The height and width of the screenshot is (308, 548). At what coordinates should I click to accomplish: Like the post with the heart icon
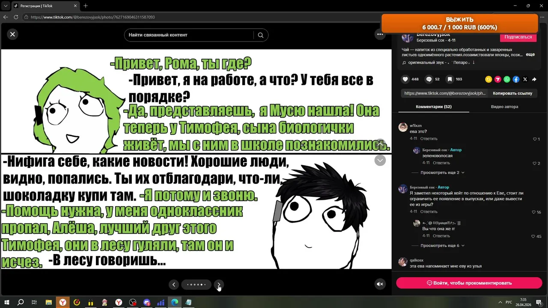tap(405, 79)
